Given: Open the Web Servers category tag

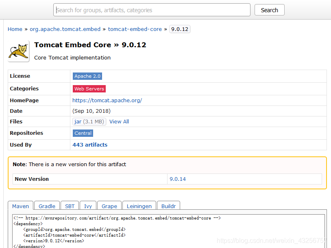Looking at the screenshot, I should (x=89, y=89).
